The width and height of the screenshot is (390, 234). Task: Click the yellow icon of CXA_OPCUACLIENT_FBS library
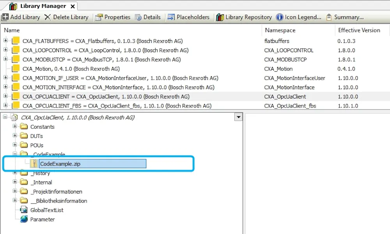tap(16, 106)
